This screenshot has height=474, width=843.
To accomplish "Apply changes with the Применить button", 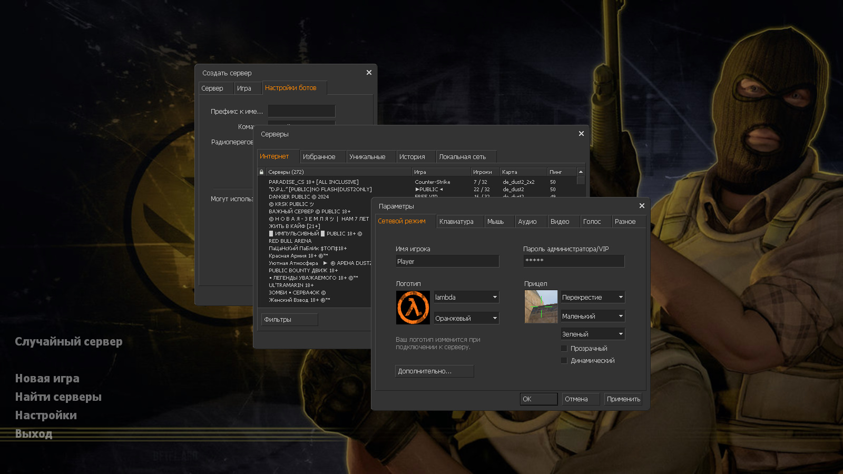I will click(x=623, y=399).
